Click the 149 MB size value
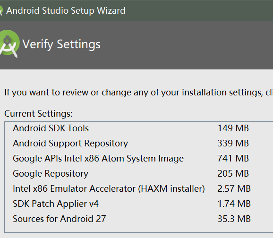The height and width of the screenshot is (238, 273). tap(233, 128)
